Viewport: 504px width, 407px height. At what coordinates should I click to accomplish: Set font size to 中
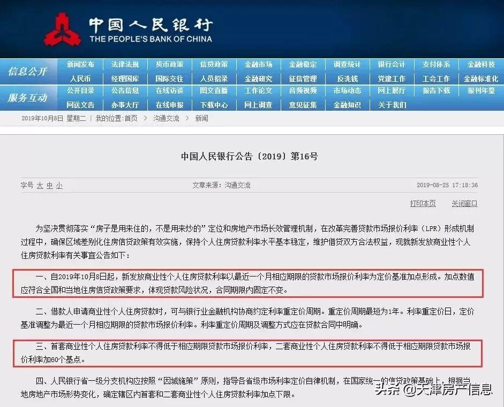[49, 186]
